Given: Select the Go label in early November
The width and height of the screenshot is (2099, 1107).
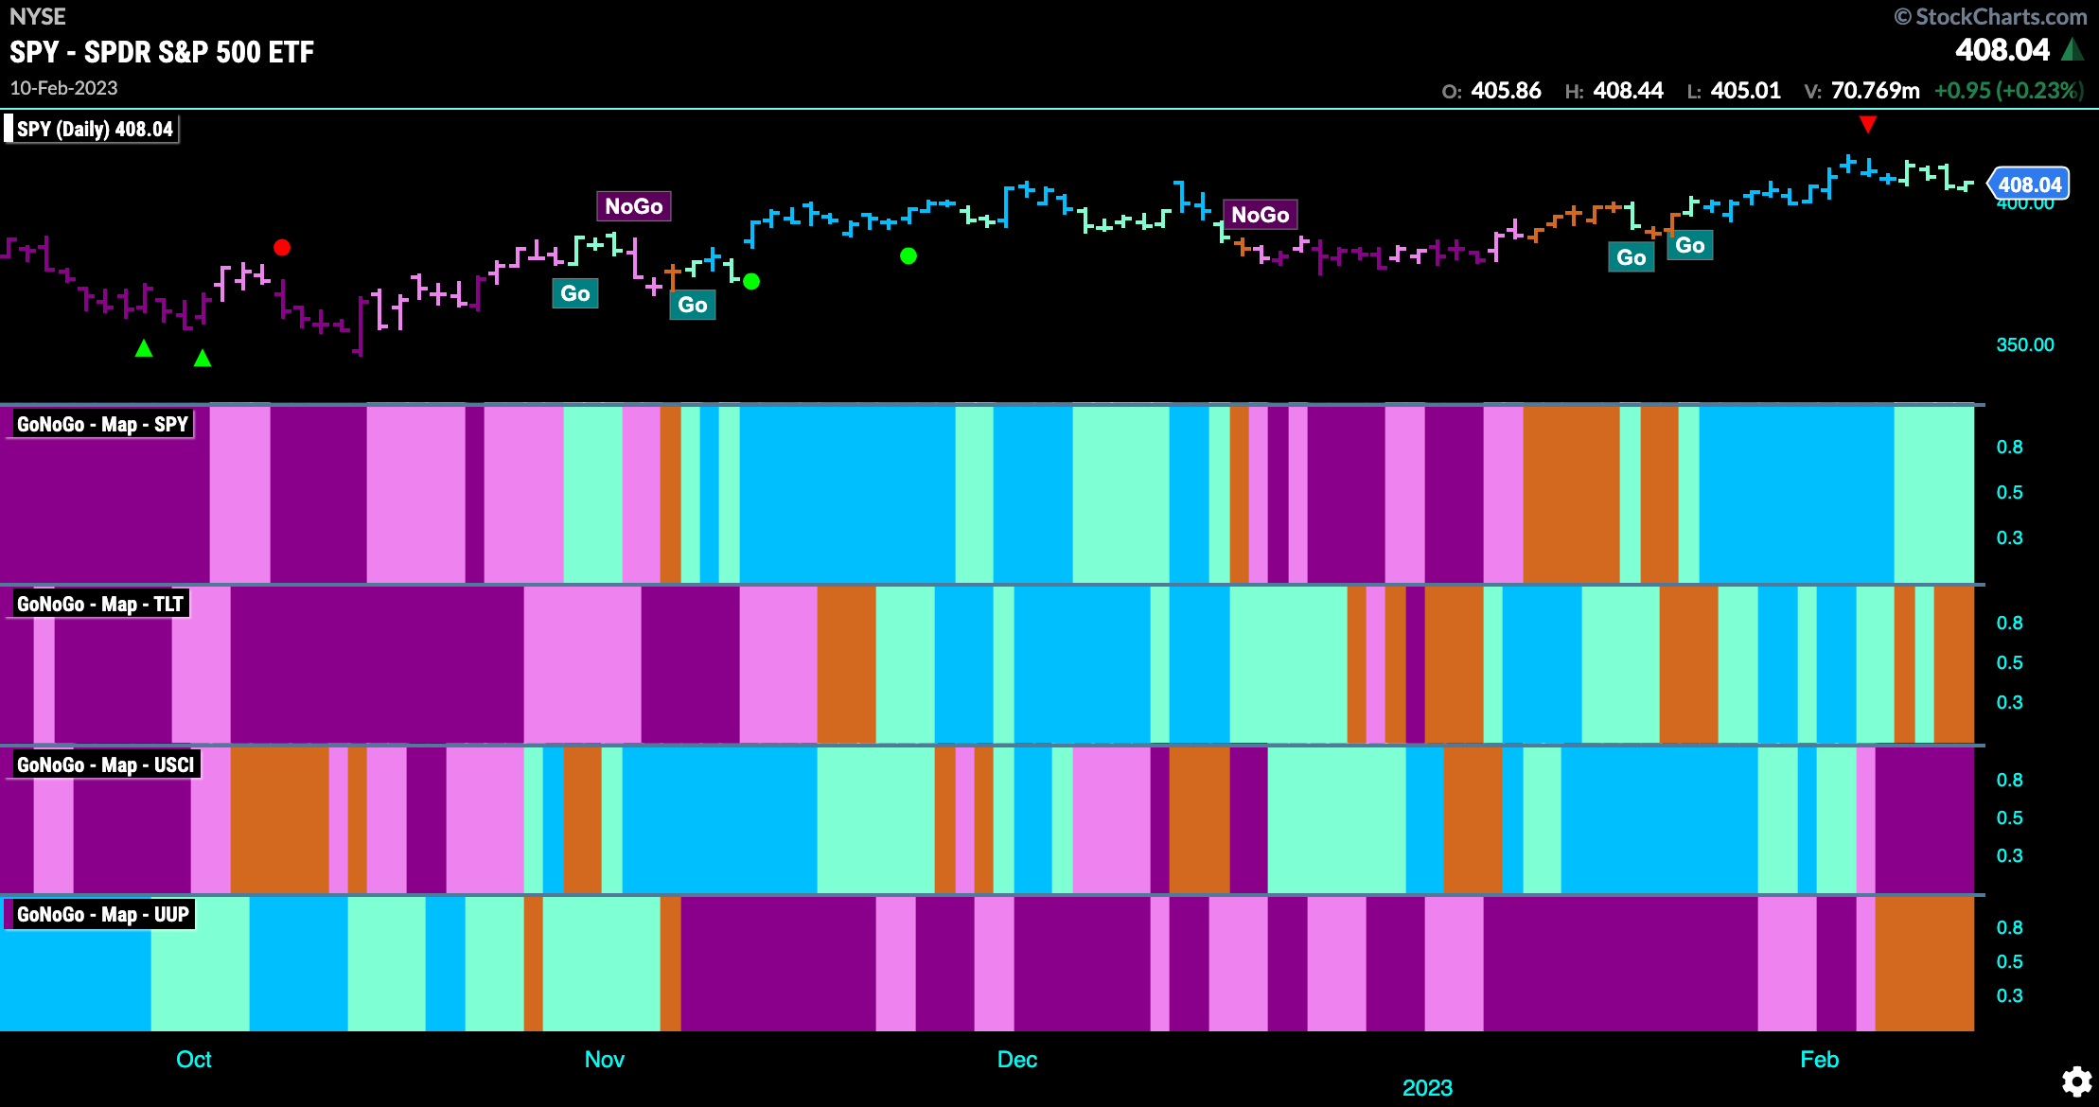Looking at the screenshot, I should [693, 305].
